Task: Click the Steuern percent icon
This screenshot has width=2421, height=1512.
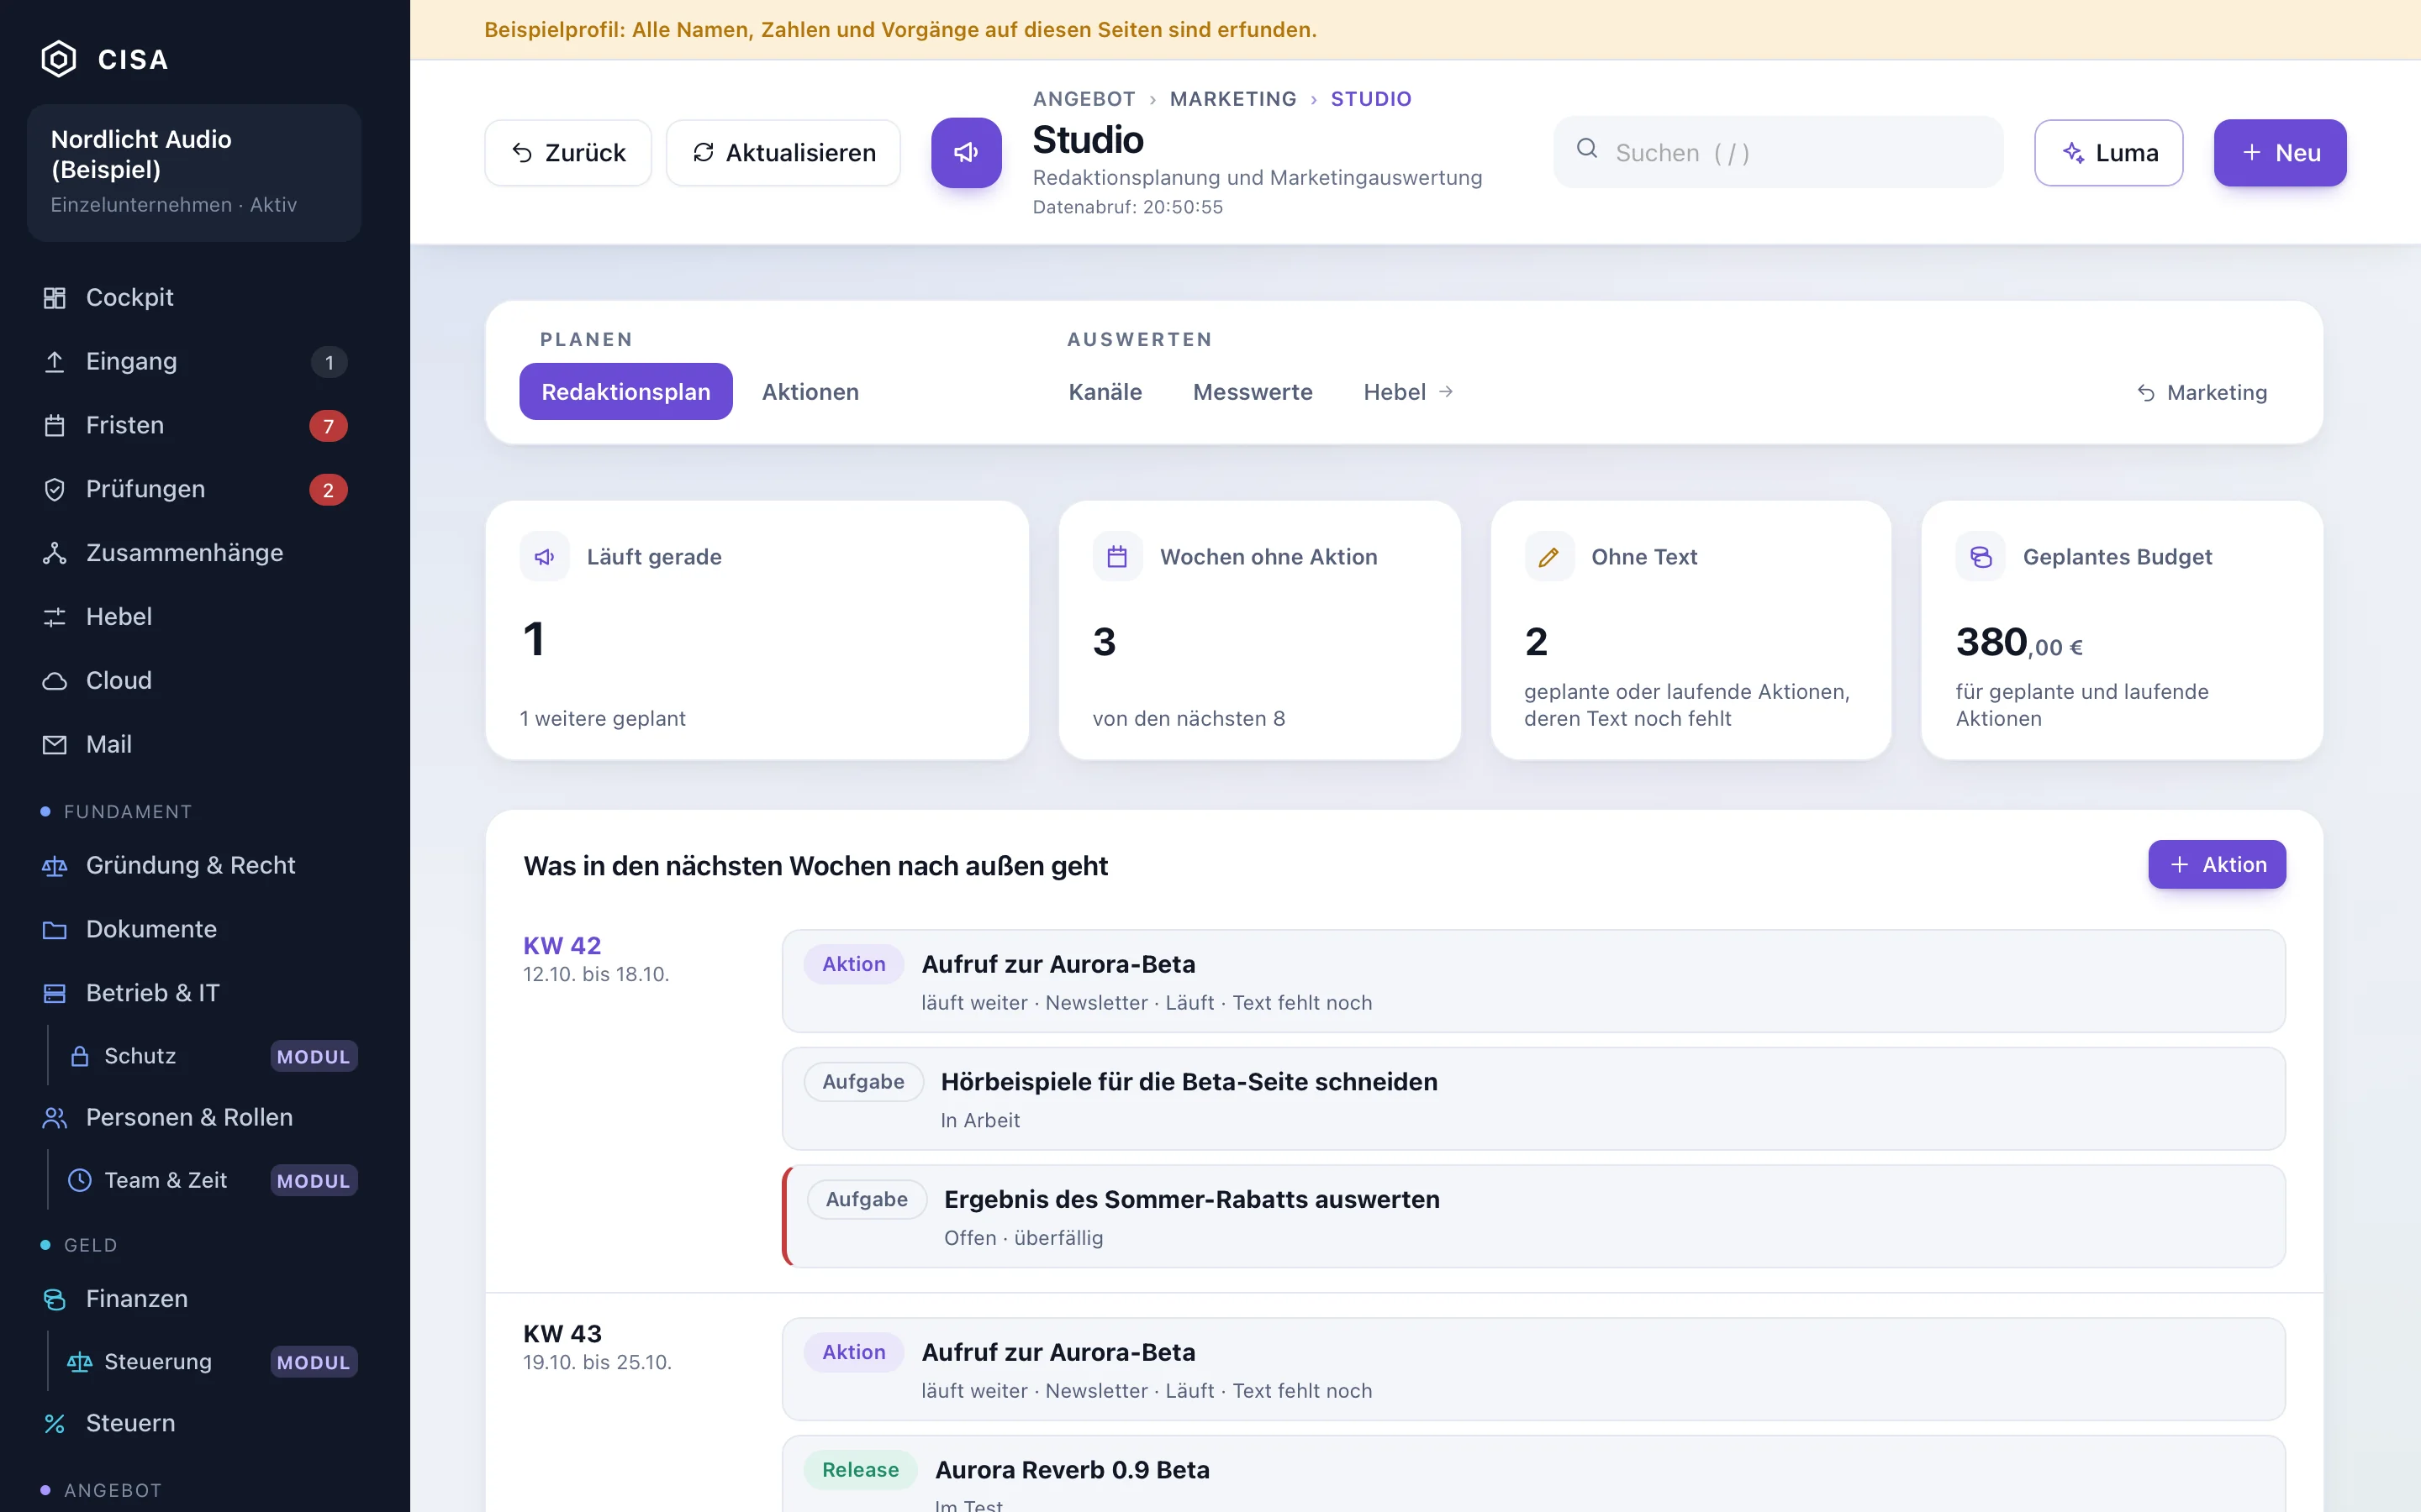Action: (55, 1423)
